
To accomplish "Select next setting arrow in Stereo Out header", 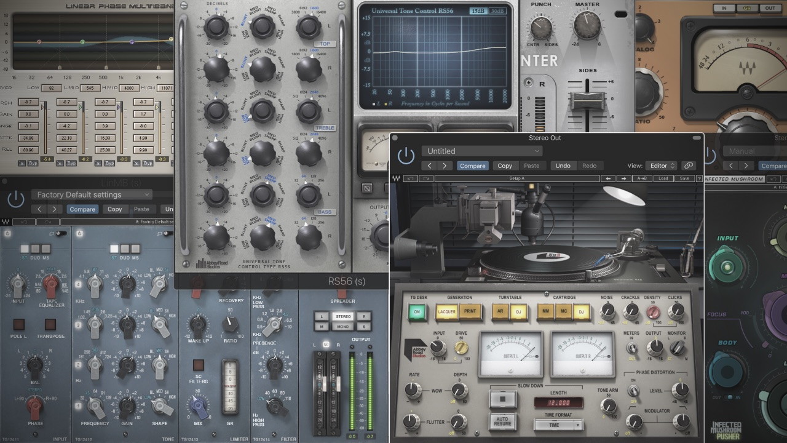I will (x=445, y=166).
